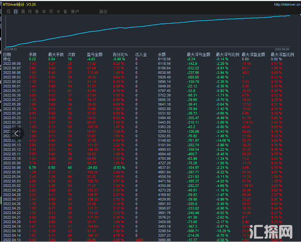This screenshot has width=301, height=242.
Task: Click the floating profit ratio 2.83 %
Action: click(x=276, y=186)
